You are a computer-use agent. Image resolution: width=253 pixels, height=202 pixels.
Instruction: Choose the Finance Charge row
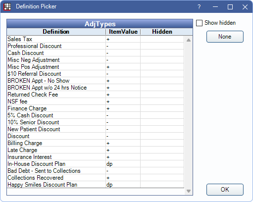point(96,108)
